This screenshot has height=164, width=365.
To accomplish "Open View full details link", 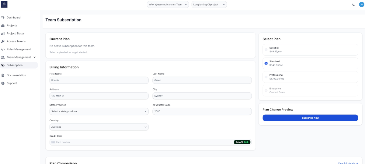I will [x=348, y=163].
